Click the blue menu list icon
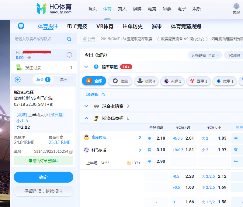 coord(21,26)
